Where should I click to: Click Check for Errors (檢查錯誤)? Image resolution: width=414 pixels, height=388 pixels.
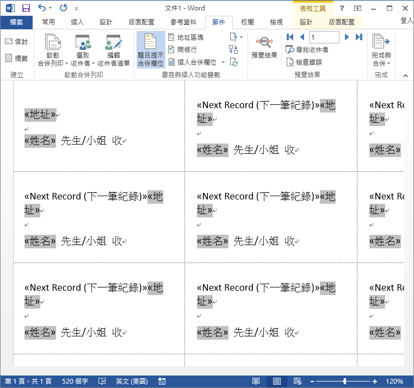click(x=304, y=62)
